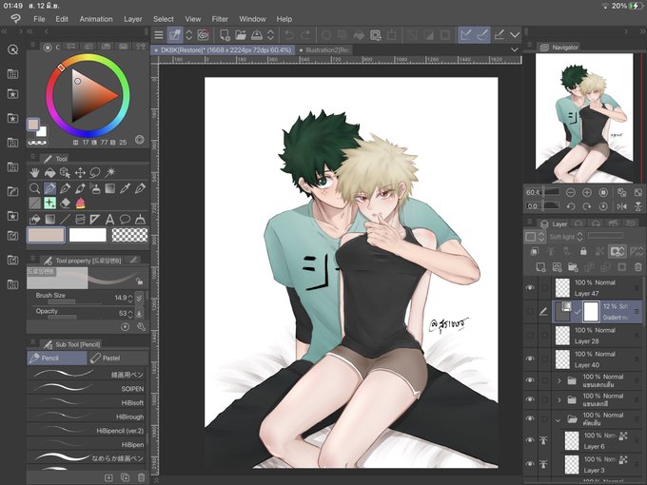Select the Lasso selection tool
Screen dimensions: 647x485
click(x=95, y=172)
